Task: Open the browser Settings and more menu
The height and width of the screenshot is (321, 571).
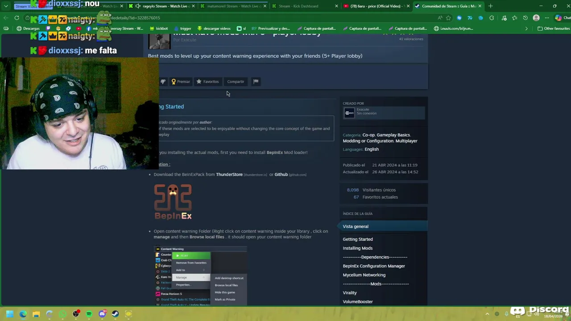Action: pos(547,18)
